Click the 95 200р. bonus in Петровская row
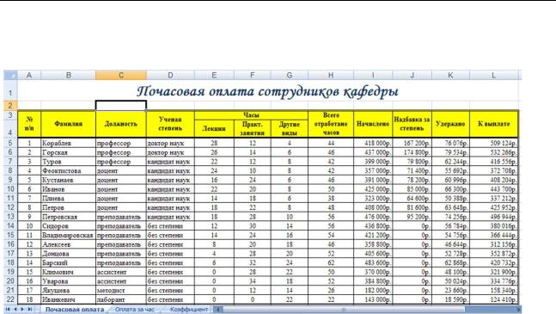Viewport: 556px width, 314px height. click(x=412, y=217)
